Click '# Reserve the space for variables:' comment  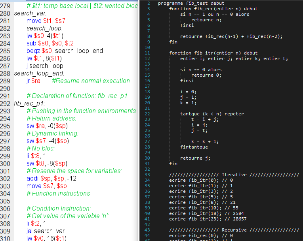pos(74,171)
